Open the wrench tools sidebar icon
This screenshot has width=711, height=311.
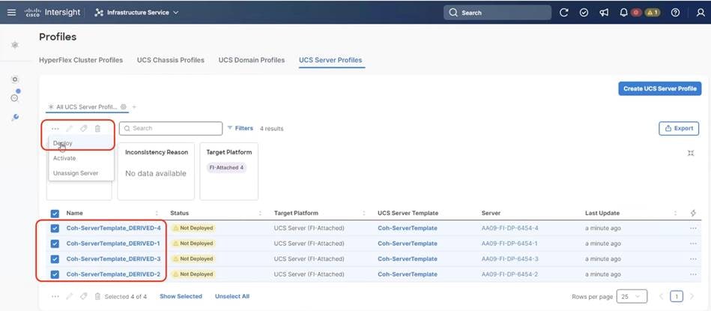[15, 117]
